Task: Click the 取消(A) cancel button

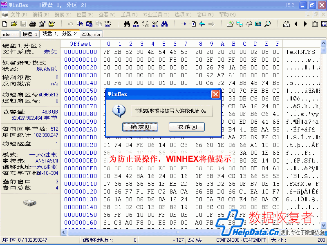Action: [x=187, y=127]
